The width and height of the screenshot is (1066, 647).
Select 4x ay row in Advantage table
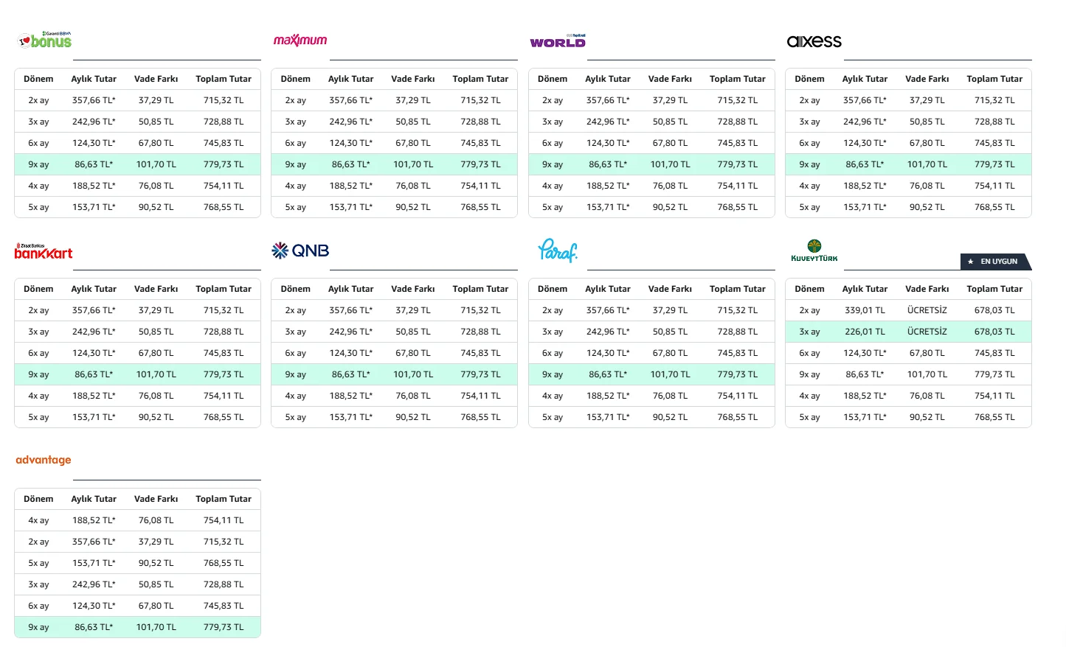pos(137,520)
